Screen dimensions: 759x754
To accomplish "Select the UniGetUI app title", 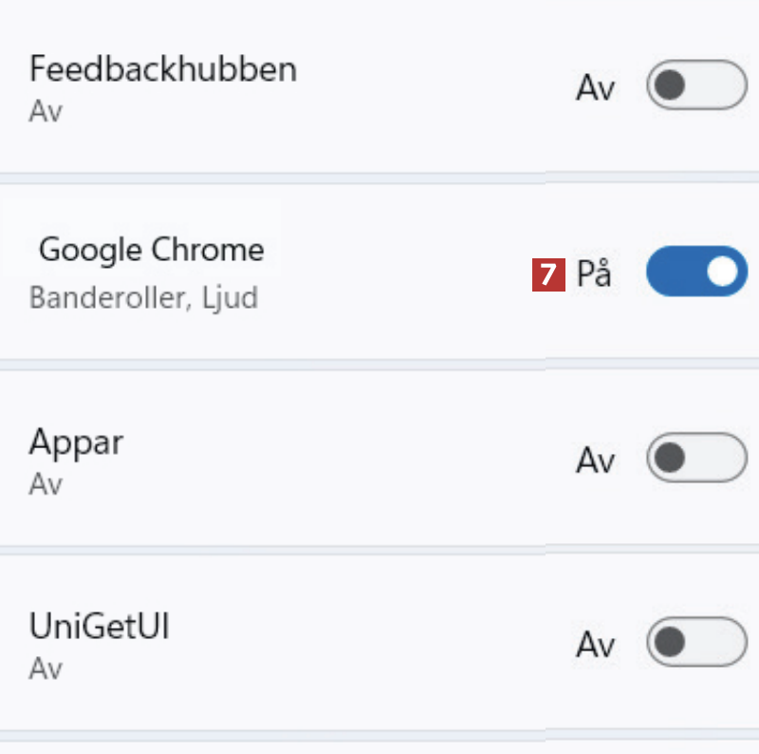I will coord(100,628).
